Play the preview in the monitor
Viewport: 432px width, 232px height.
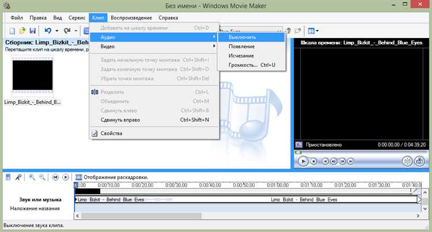(x=303, y=161)
